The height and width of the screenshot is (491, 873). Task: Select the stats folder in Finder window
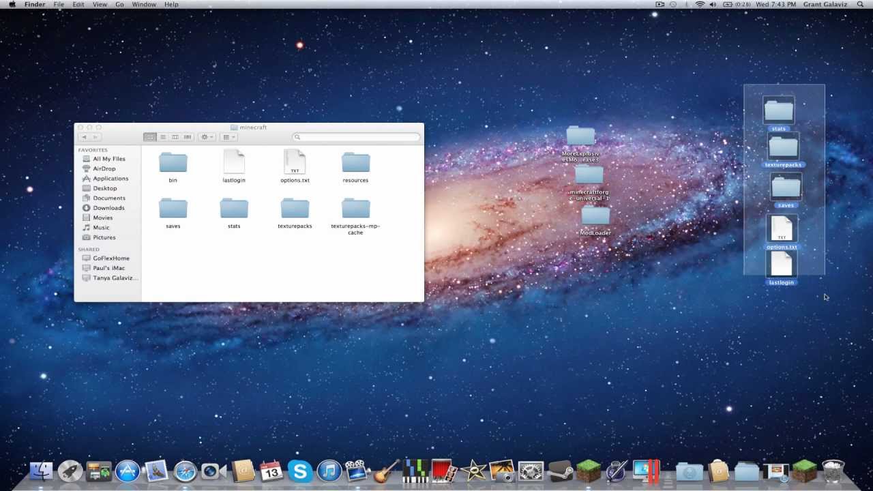(x=234, y=212)
